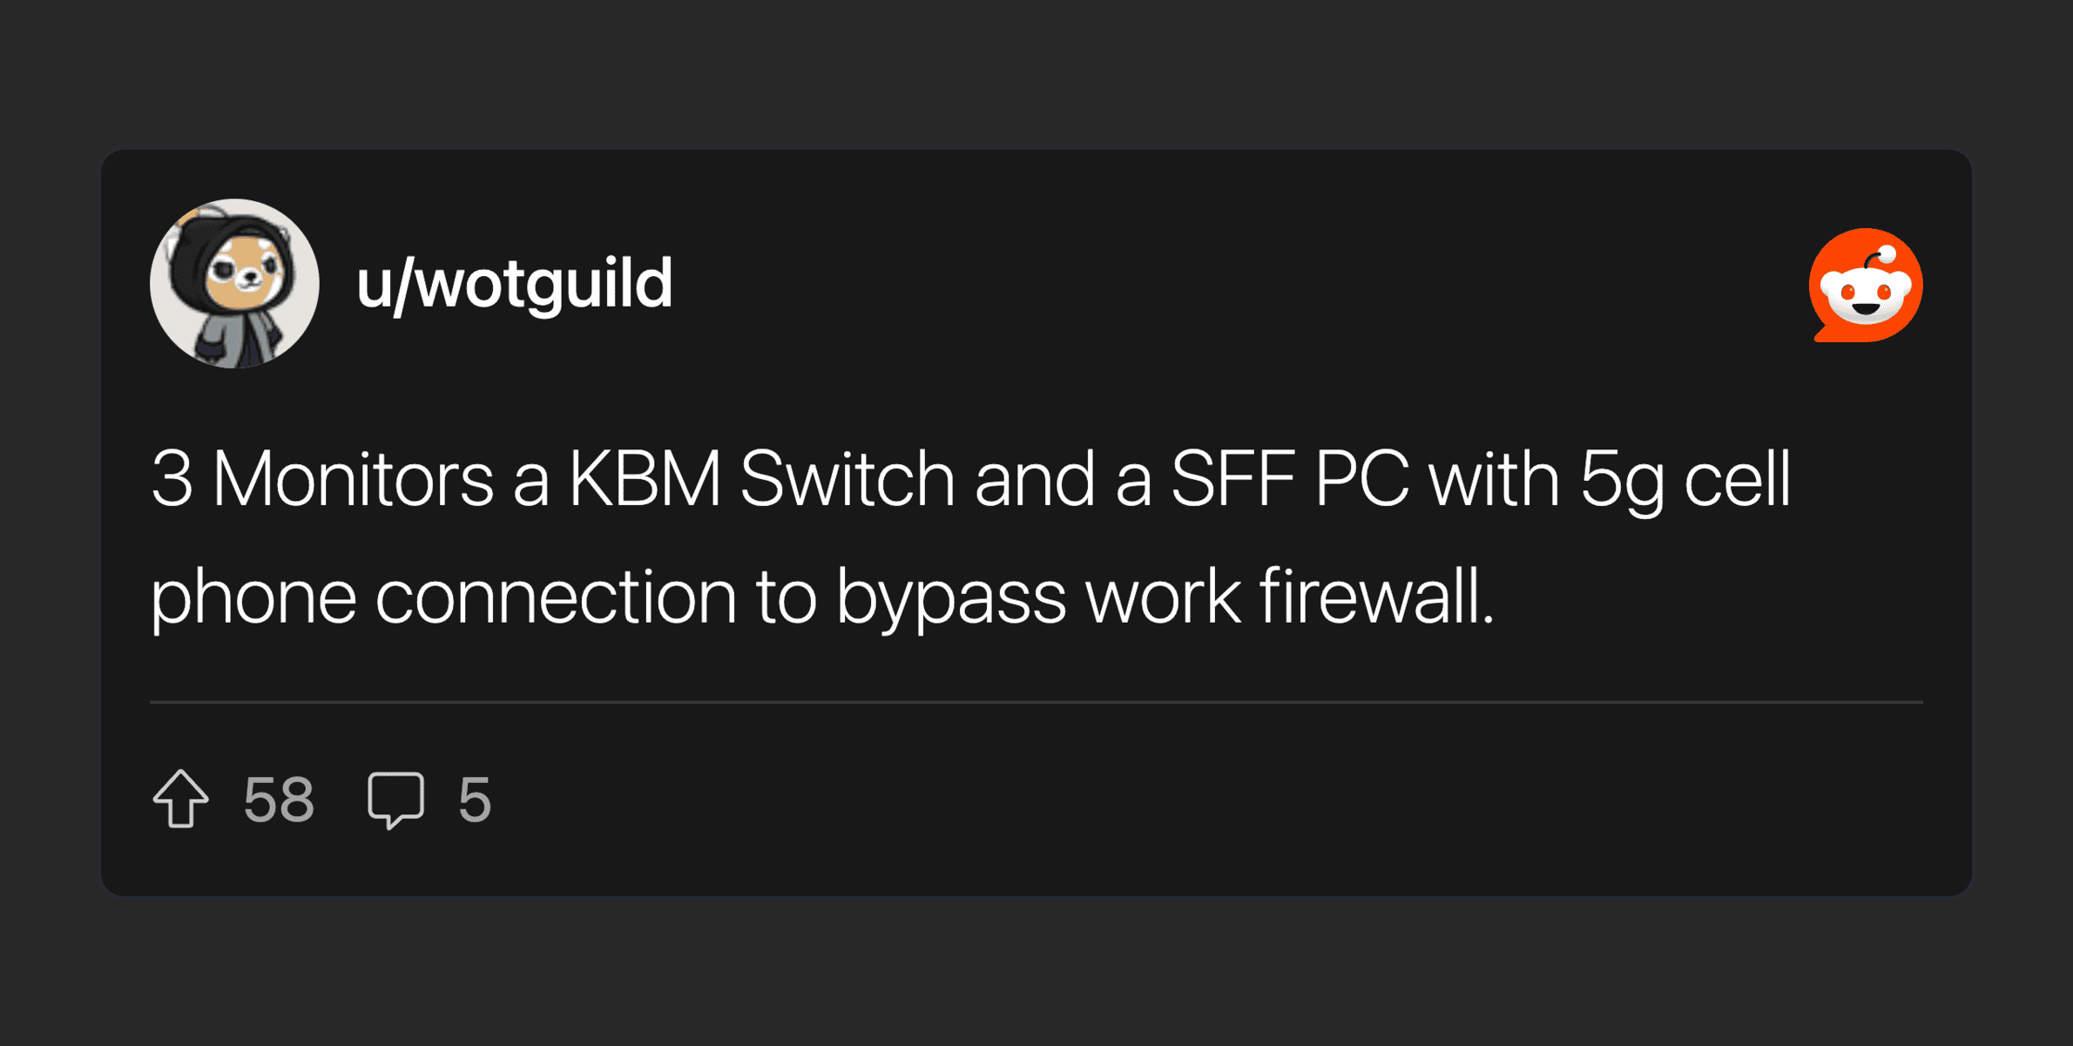Click the word "Switch" in the post title
2073x1046 pixels.
tap(847, 479)
